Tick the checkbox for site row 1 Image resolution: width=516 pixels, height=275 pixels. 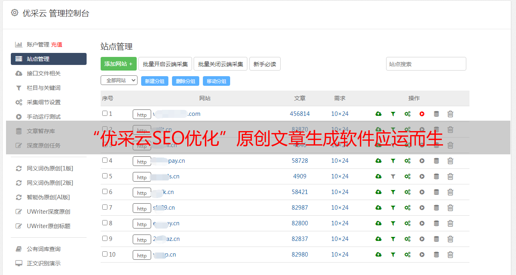(105, 113)
